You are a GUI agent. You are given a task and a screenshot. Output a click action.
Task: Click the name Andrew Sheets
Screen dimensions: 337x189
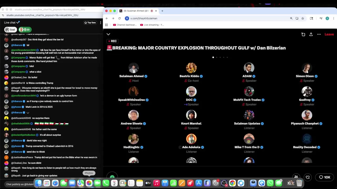[x=131, y=123]
